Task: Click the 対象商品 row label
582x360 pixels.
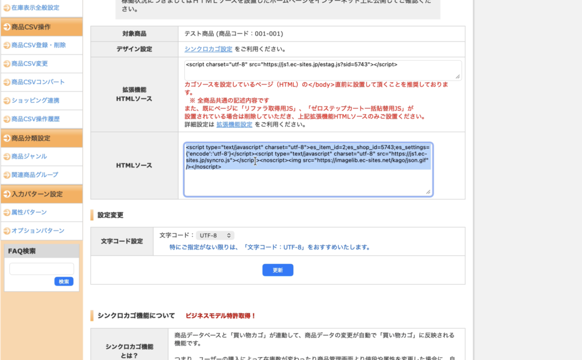Action: coord(134,34)
